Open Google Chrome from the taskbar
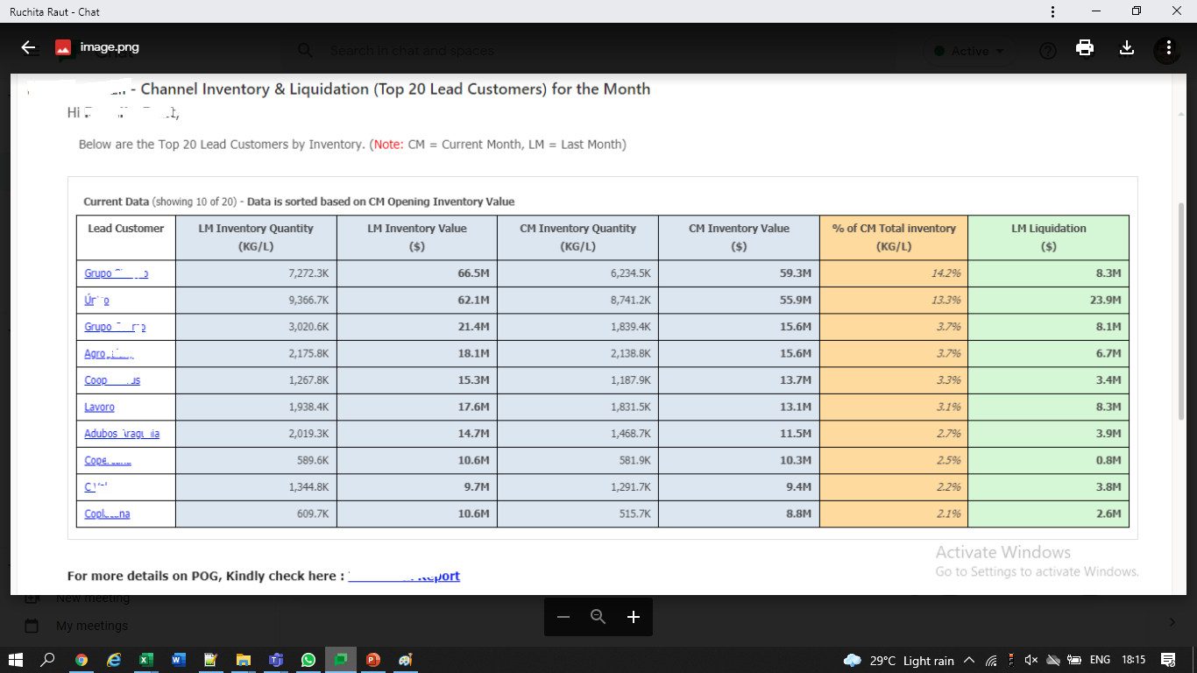1197x673 pixels. (81, 660)
